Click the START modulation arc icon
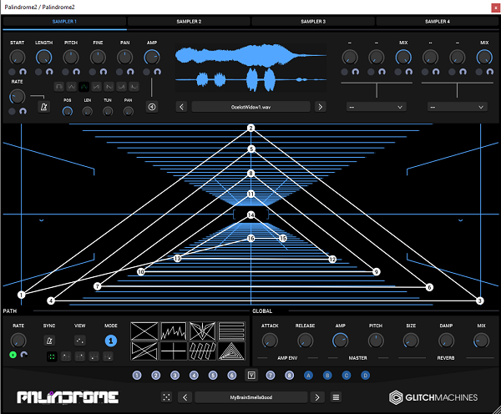501x414 pixels. tap(23, 72)
